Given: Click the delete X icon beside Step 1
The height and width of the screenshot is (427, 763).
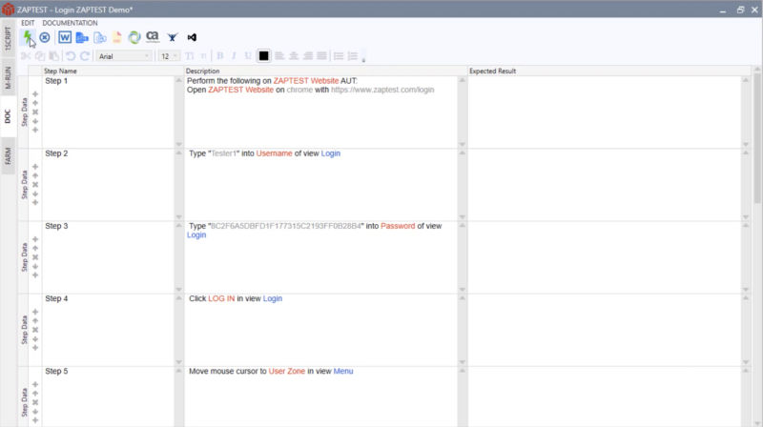Looking at the screenshot, I should [x=35, y=112].
